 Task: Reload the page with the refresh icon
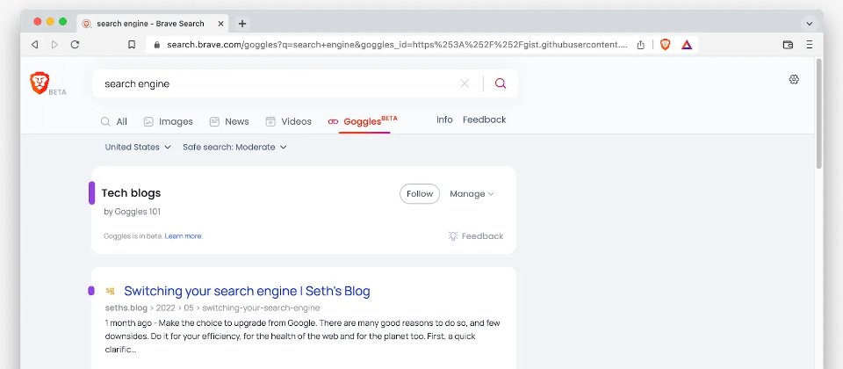click(x=75, y=45)
